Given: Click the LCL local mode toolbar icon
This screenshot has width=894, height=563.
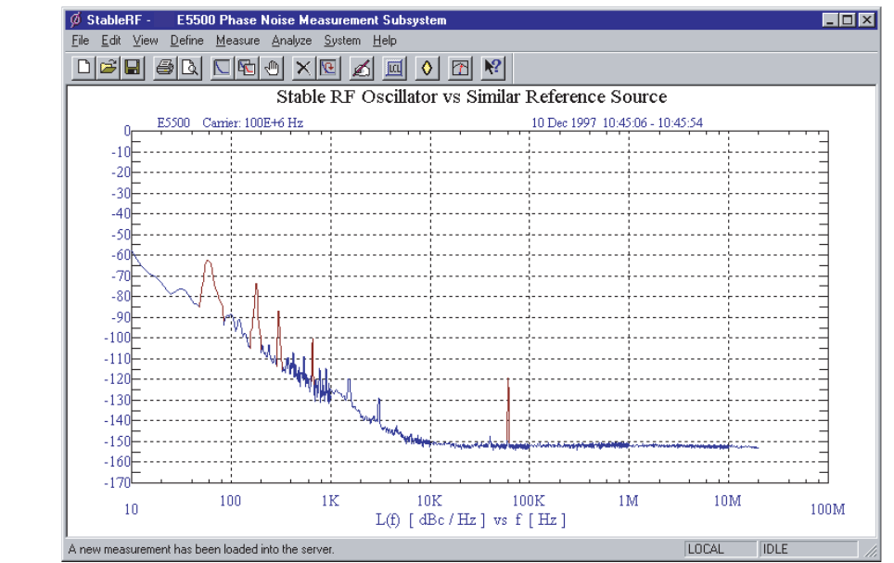Looking at the screenshot, I should 395,67.
